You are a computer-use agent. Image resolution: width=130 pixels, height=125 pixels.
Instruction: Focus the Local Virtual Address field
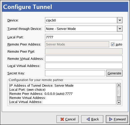click(84, 66)
